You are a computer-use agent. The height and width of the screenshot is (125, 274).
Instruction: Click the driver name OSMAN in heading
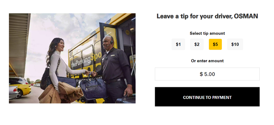246,16
